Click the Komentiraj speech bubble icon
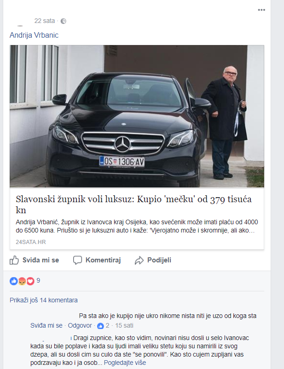Image resolution: width=284 pixels, height=369 pixels. (x=77, y=260)
